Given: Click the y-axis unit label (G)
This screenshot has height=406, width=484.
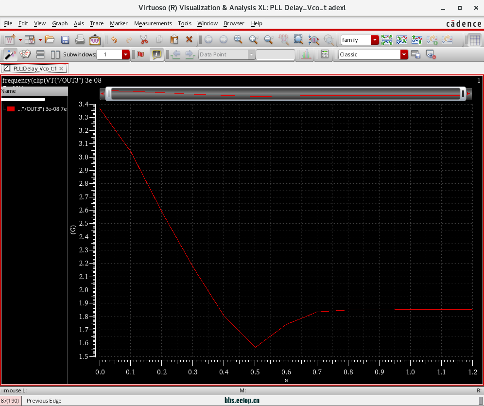Looking at the screenshot, I should (x=73, y=229).
